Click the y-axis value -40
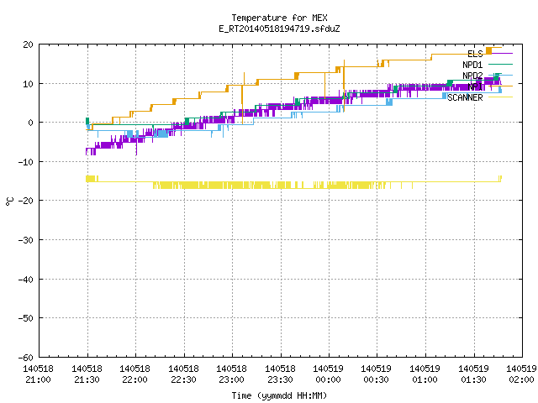The height and width of the screenshot is (403, 538). pyautogui.click(x=26, y=280)
